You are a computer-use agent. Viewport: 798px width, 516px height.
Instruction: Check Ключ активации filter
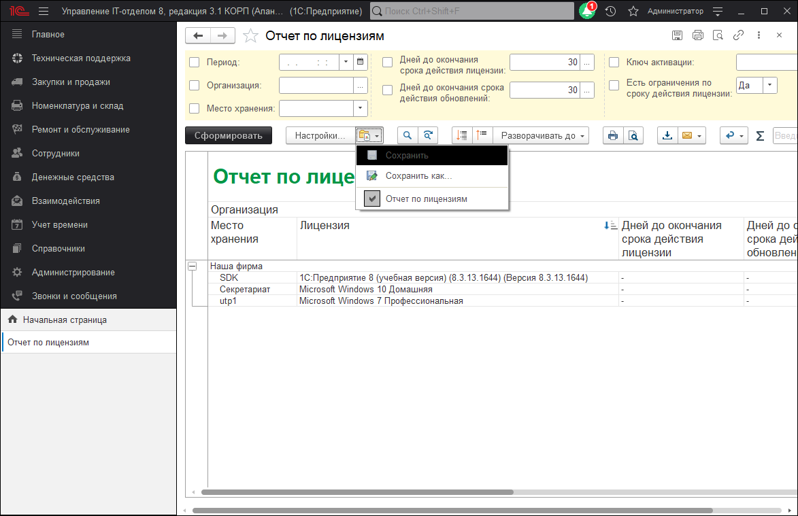(x=614, y=62)
